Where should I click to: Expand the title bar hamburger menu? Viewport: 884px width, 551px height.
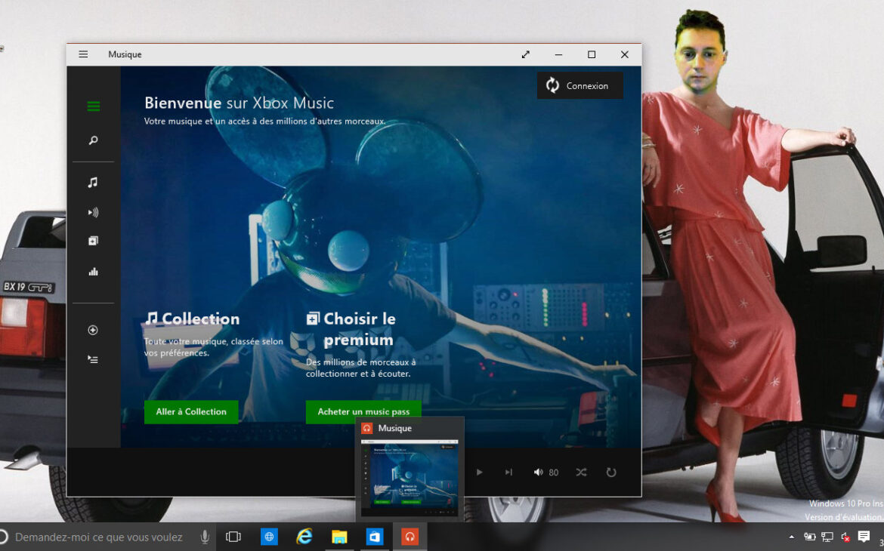[x=83, y=54]
